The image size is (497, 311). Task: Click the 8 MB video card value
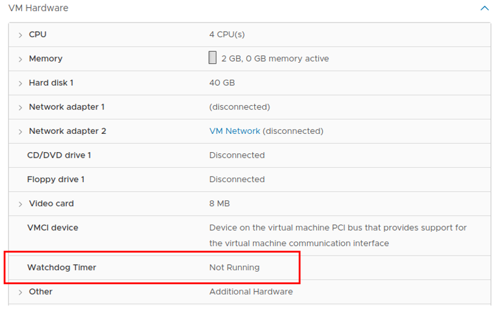tap(220, 203)
